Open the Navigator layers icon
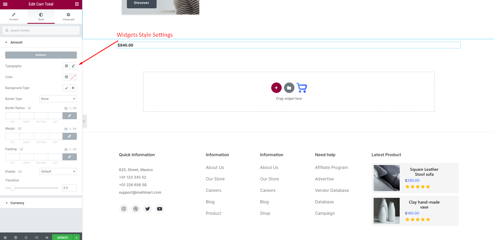This screenshot has height=240, width=494. click(x=16, y=237)
